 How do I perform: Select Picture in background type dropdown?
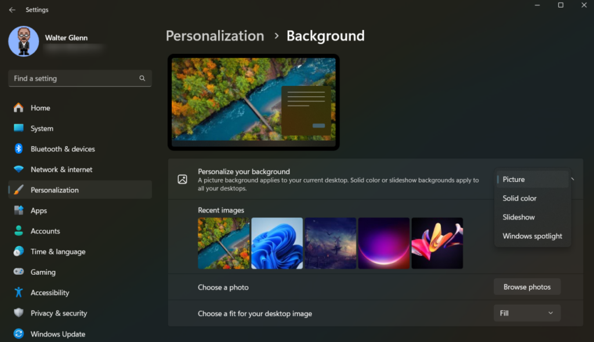click(533, 179)
